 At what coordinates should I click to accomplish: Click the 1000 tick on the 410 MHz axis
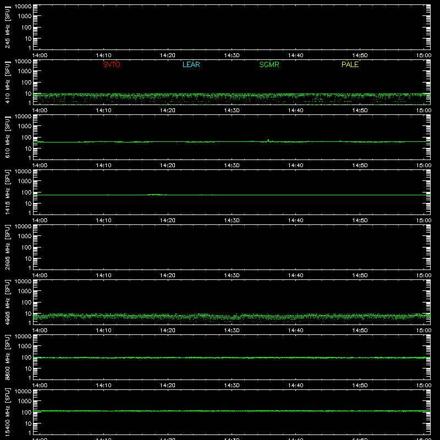tap(25, 71)
